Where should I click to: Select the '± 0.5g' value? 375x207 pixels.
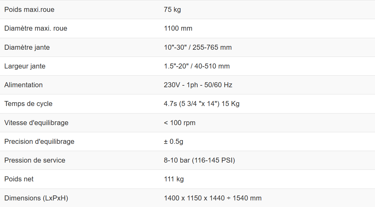(174, 142)
